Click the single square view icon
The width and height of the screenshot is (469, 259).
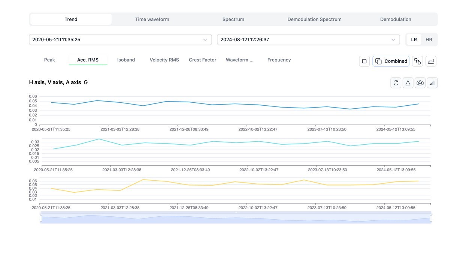(364, 61)
